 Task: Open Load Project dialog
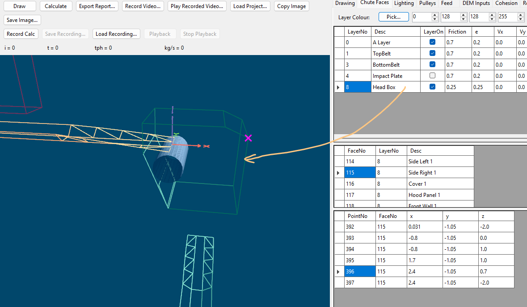click(250, 6)
